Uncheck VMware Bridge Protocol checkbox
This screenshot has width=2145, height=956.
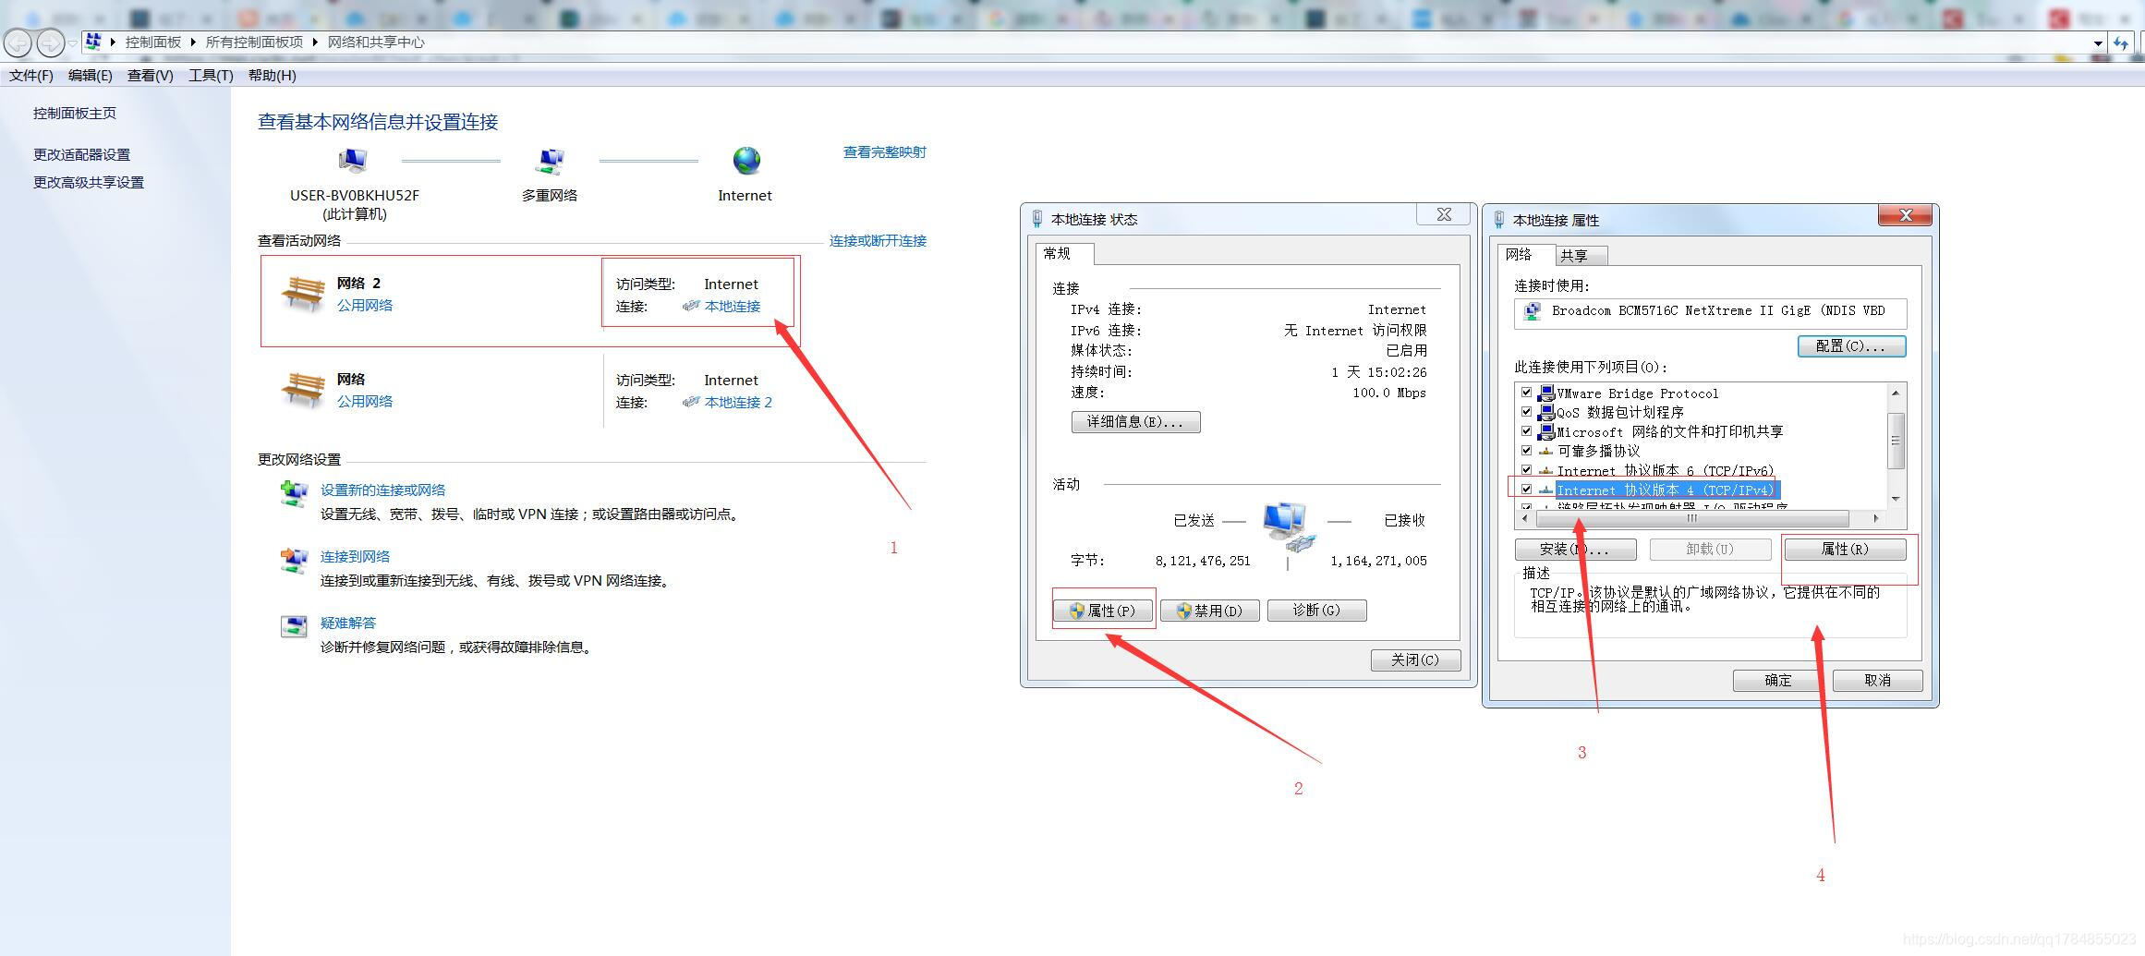[x=1526, y=393]
